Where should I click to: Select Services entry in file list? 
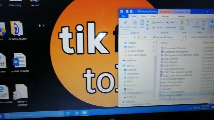click(x=165, y=89)
